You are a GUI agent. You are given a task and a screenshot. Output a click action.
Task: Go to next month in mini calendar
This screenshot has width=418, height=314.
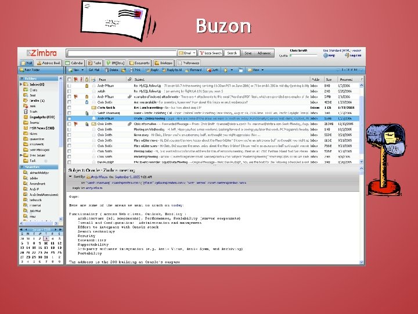coord(56,230)
